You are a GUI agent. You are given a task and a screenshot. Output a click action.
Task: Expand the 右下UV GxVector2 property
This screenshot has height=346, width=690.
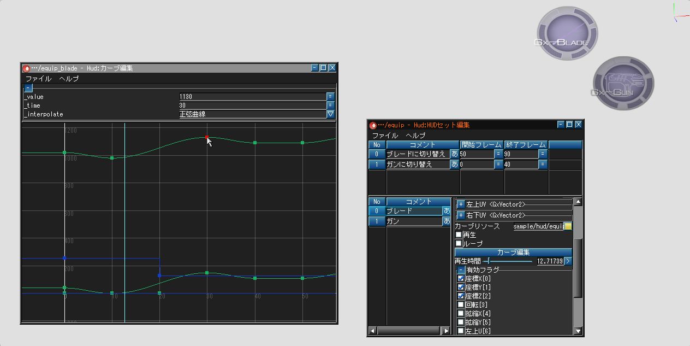point(461,215)
